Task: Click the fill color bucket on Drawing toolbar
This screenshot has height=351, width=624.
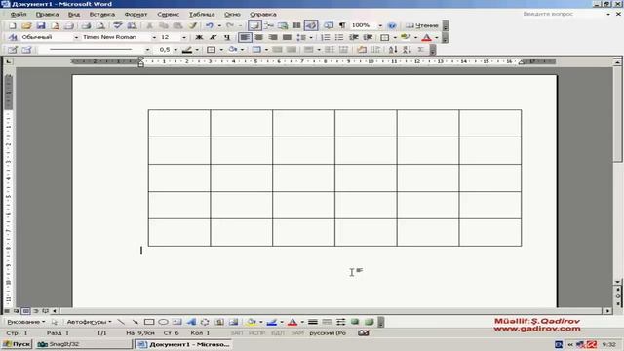Action: [252, 322]
